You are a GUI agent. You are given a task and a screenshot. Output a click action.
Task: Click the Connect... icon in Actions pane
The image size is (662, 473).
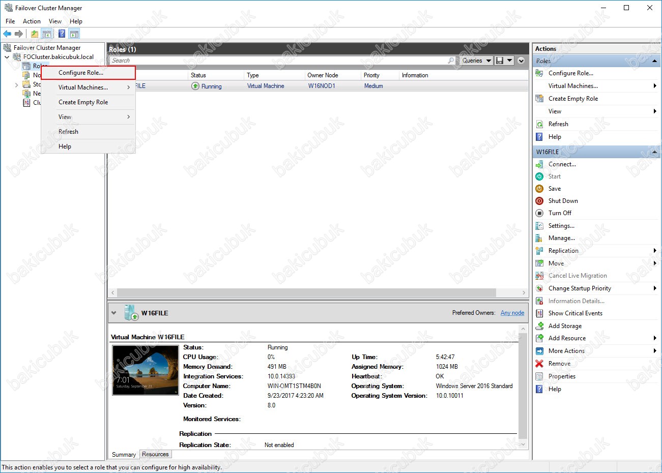pos(539,164)
